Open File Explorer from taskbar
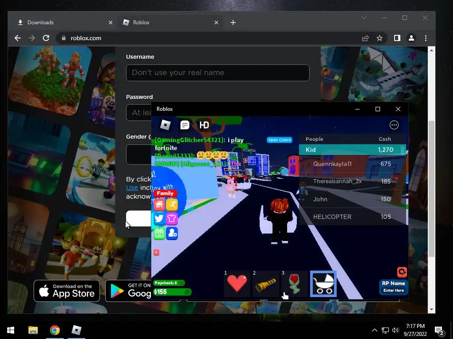453x339 pixels. tap(33, 330)
